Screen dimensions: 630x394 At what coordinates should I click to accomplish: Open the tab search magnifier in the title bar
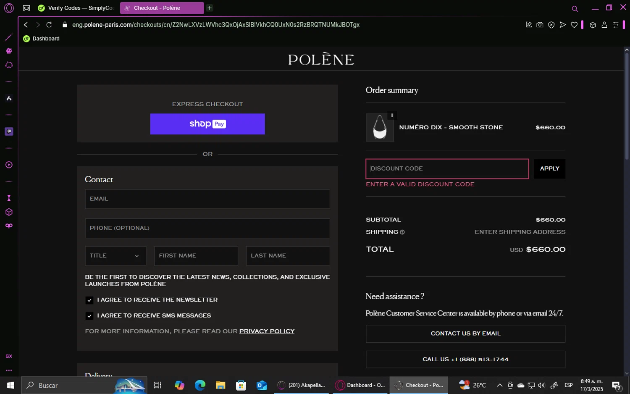tap(575, 8)
